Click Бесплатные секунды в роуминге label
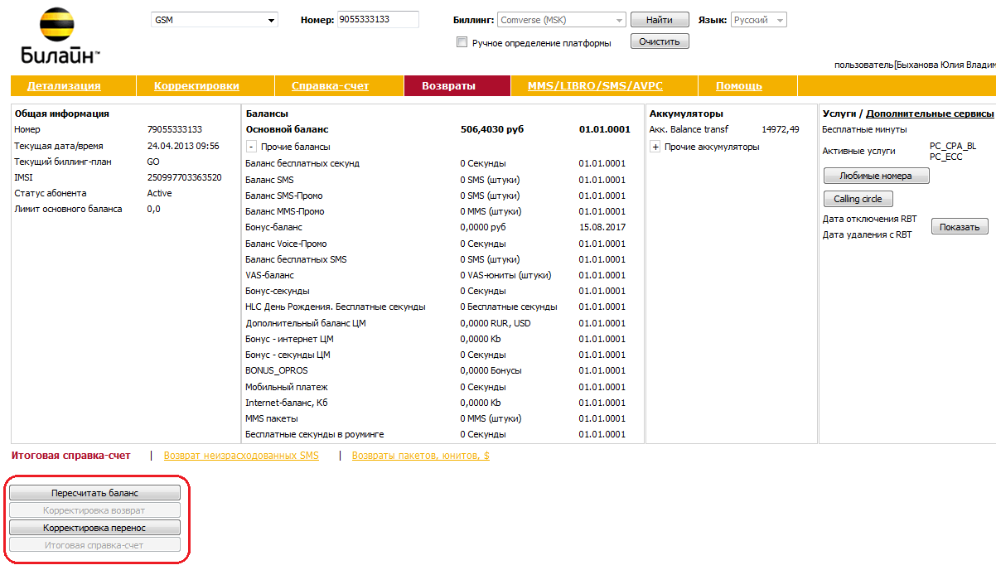This screenshot has height=570, width=996. click(315, 434)
